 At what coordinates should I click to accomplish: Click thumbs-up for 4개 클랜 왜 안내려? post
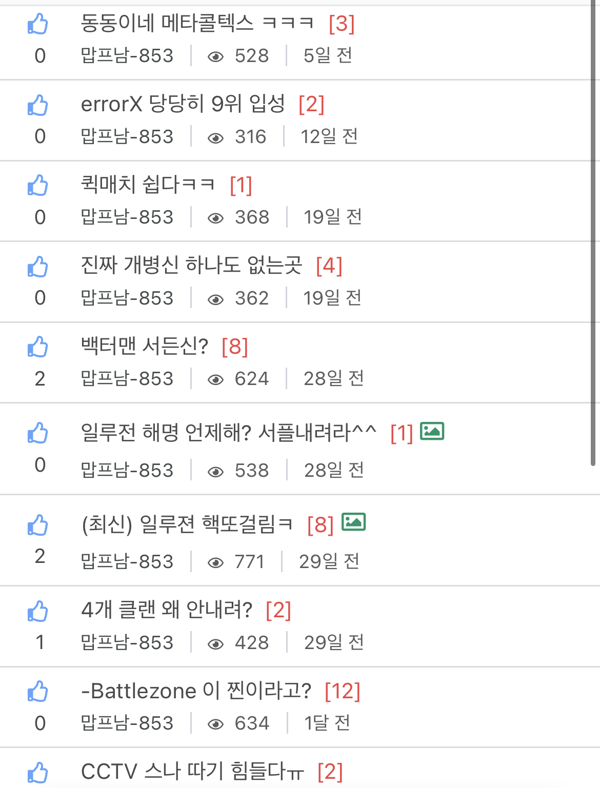(x=38, y=611)
